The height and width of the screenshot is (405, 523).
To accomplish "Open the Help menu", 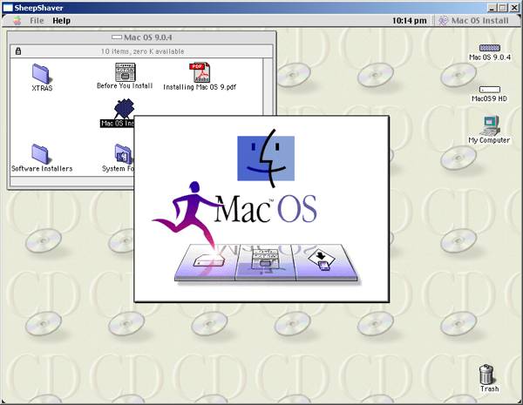I will click(x=61, y=20).
